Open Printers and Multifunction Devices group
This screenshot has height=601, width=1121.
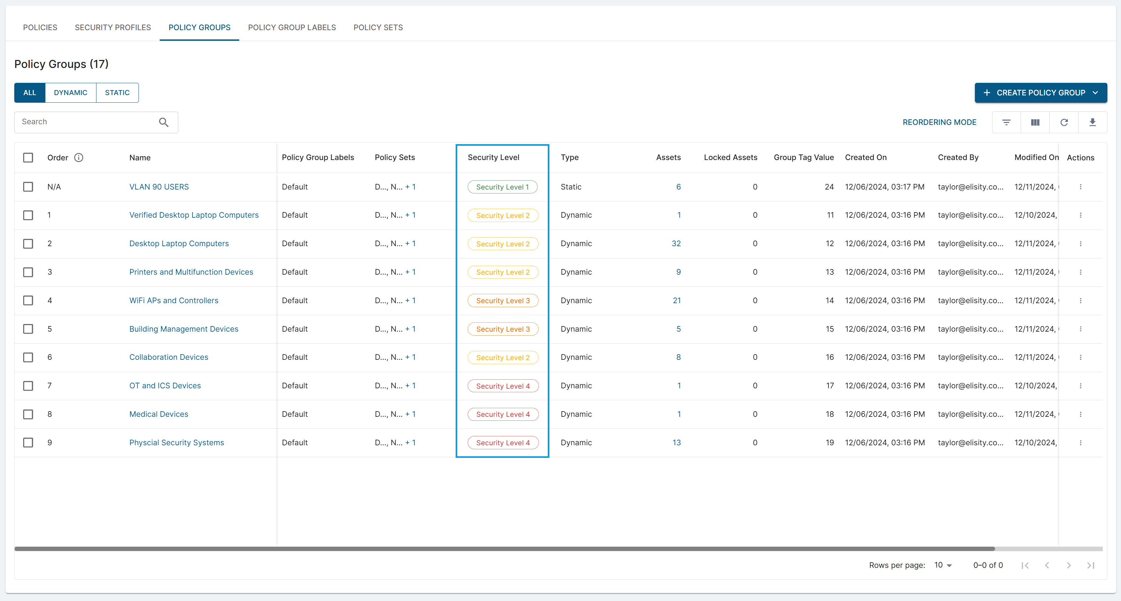[191, 272]
